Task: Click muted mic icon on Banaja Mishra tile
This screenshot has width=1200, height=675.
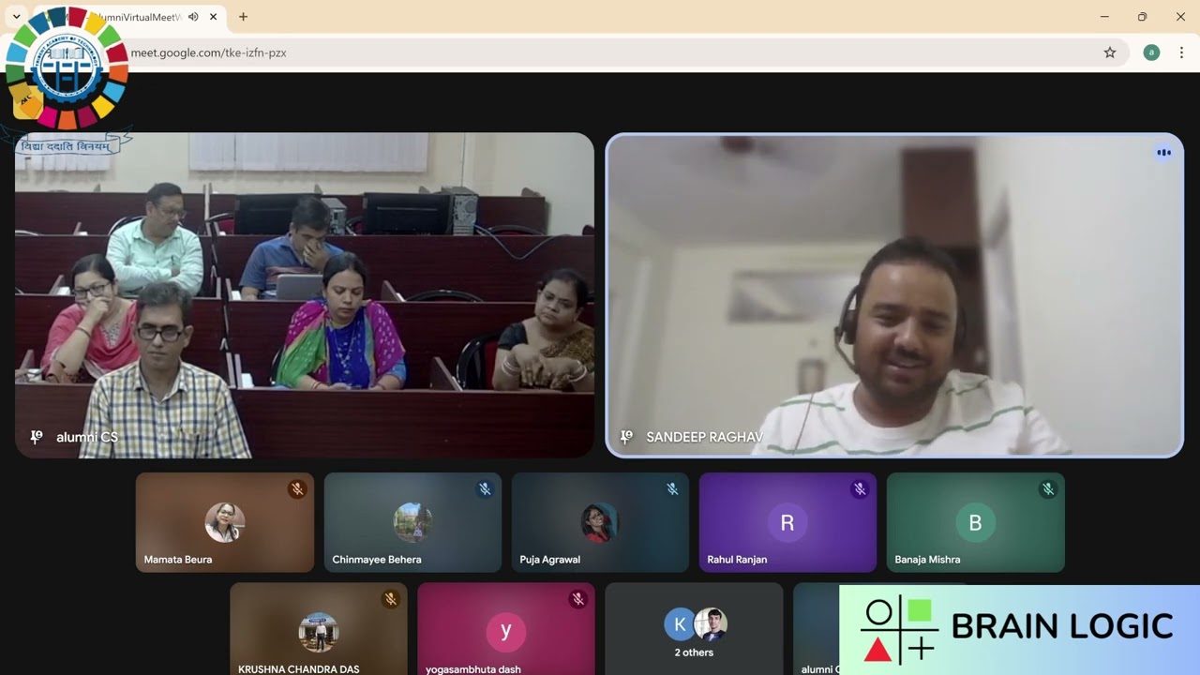Action: tap(1048, 489)
